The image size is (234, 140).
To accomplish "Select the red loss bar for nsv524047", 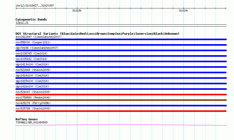I will pyautogui.click(x=121, y=95).
